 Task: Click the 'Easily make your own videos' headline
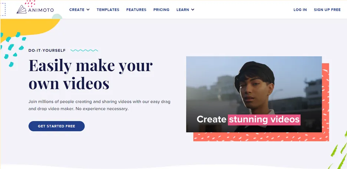click(90, 75)
